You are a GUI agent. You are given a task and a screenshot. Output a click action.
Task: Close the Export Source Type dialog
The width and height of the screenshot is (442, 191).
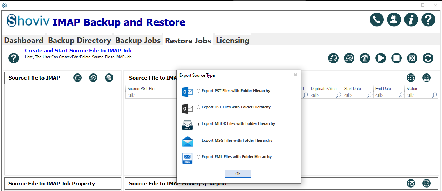(295, 75)
